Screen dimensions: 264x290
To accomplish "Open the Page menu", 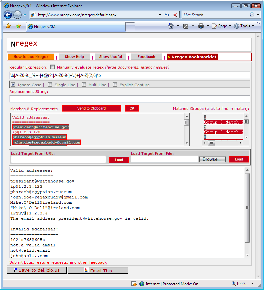I will (x=222, y=26).
